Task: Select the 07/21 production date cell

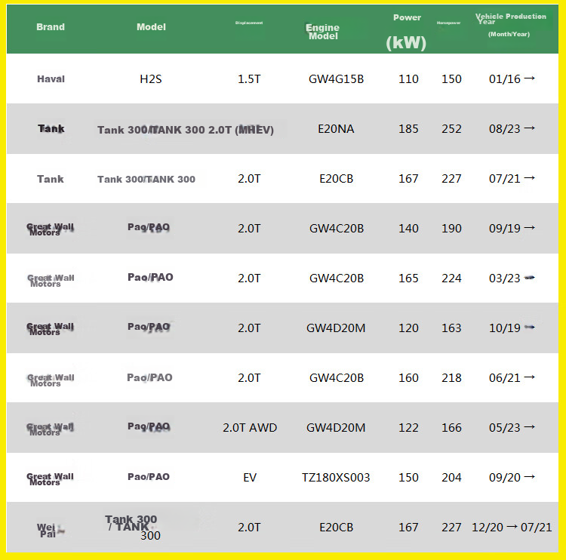Action: point(512,179)
